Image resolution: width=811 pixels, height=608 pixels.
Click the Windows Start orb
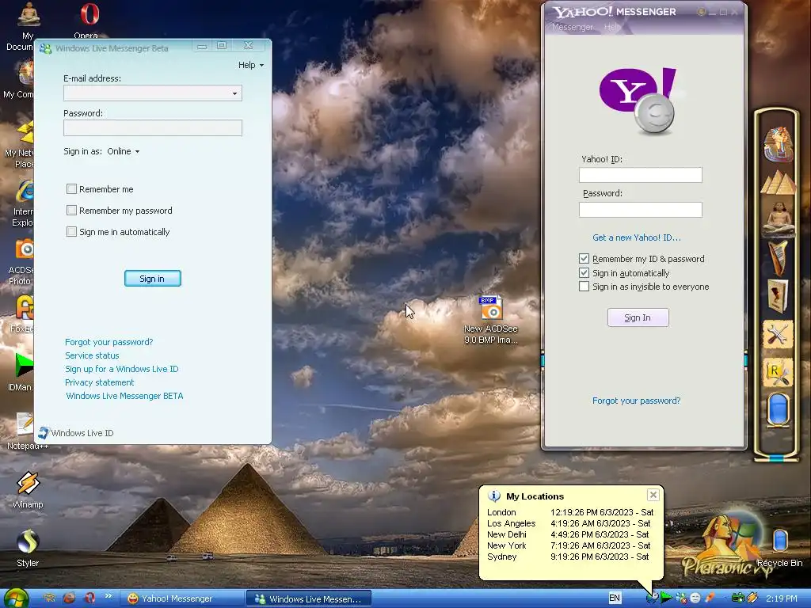pyautogui.click(x=17, y=598)
